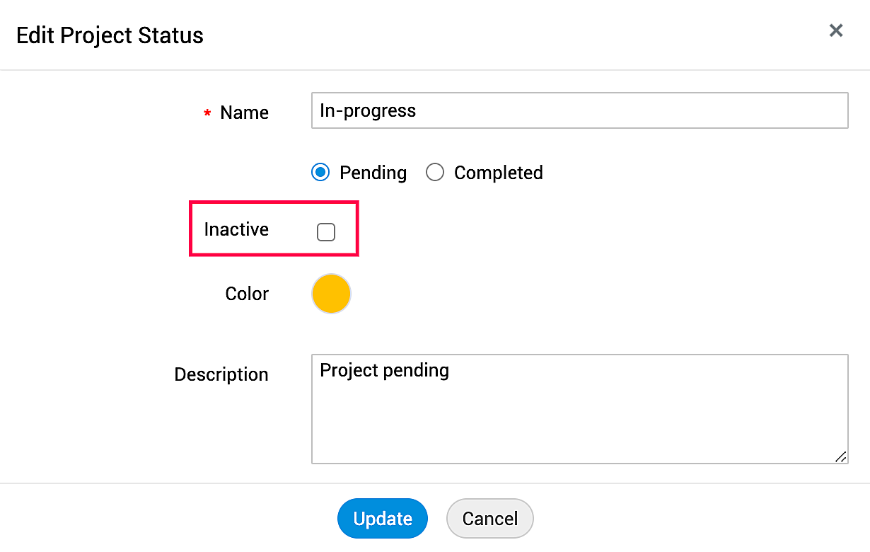Click the Color label text
Image resolution: width=870 pixels, height=552 pixels.
click(x=247, y=294)
